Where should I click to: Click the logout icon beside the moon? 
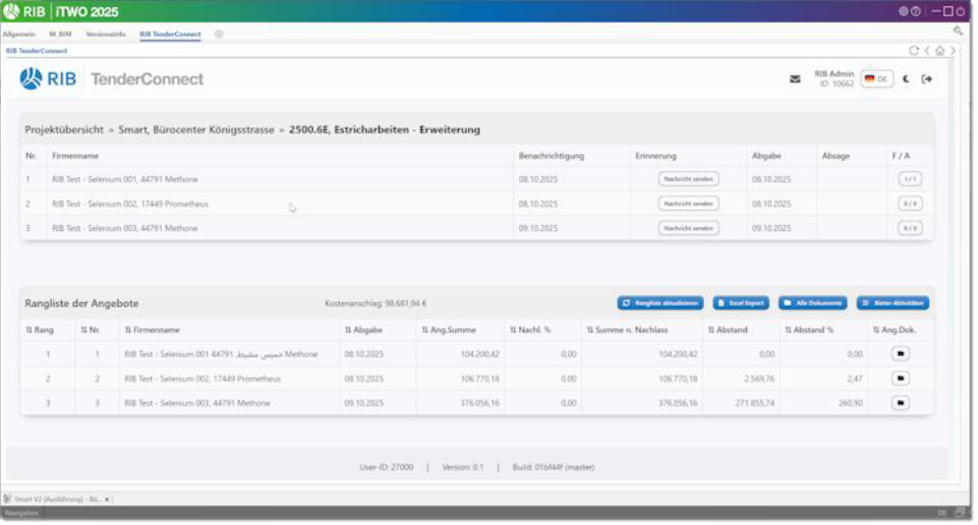click(x=926, y=80)
